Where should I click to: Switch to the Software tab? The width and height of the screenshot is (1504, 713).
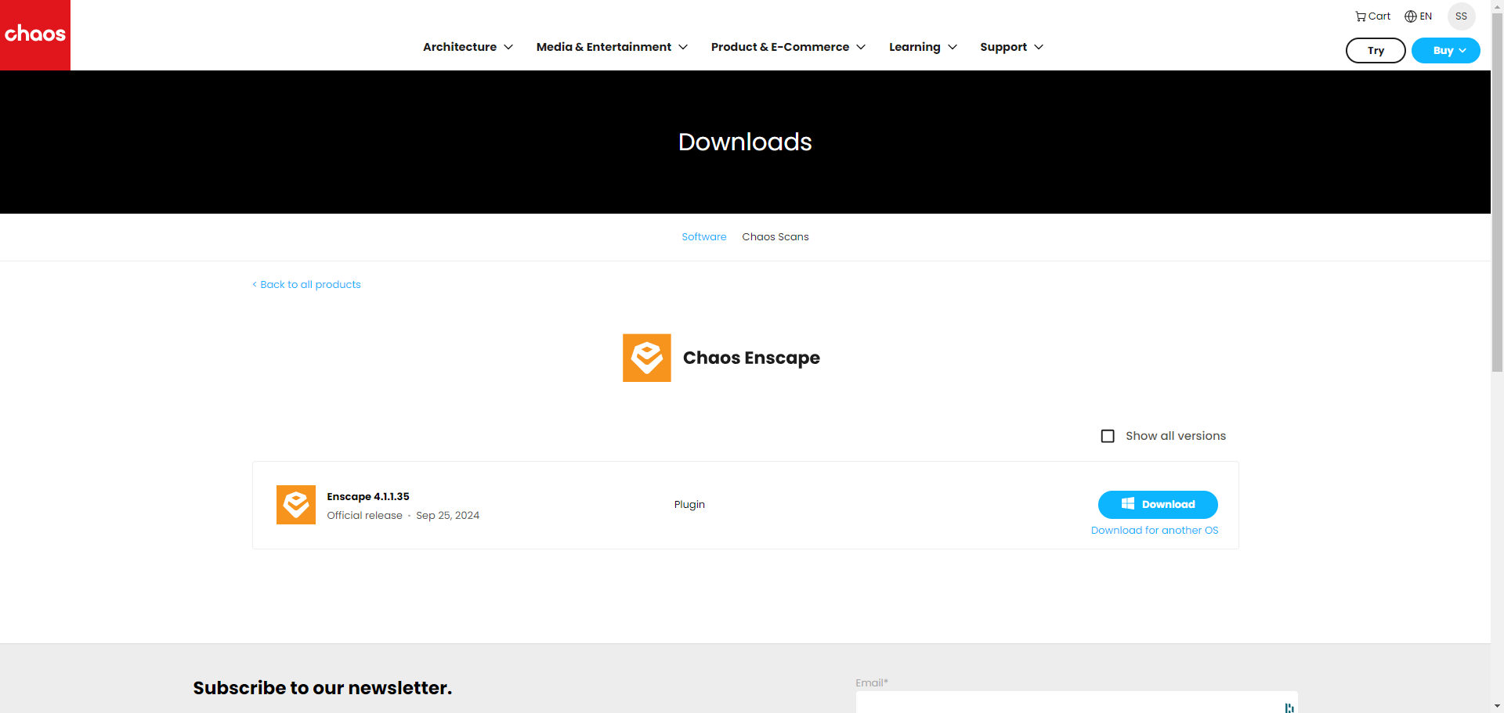click(x=704, y=237)
